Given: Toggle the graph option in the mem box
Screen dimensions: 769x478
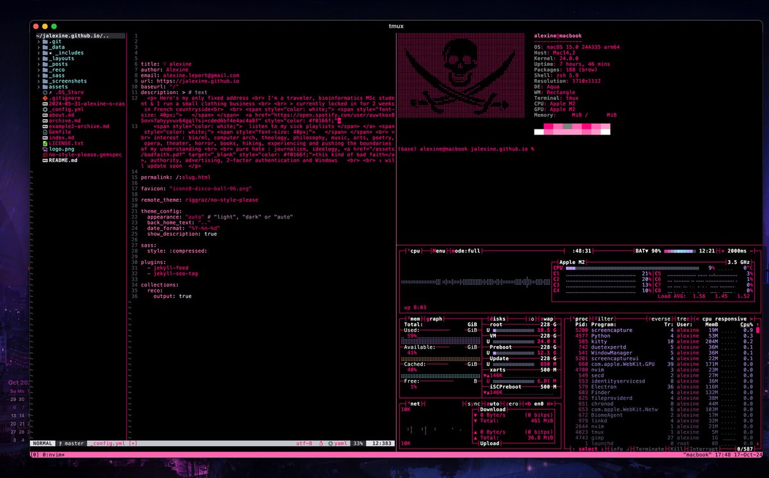Looking at the screenshot, I should [435, 318].
